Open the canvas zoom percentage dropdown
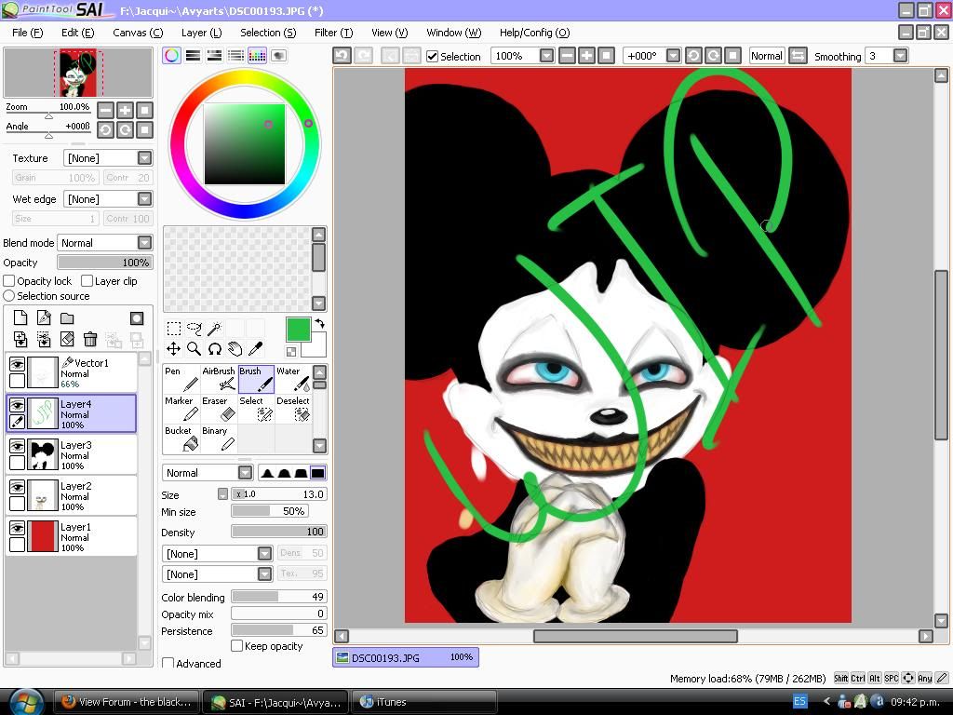953x715 pixels. [x=547, y=56]
